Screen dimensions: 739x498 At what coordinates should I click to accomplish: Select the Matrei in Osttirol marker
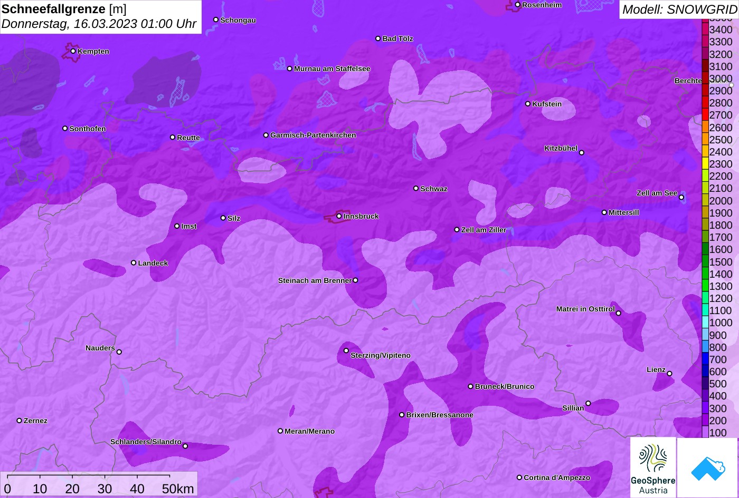pos(619,313)
